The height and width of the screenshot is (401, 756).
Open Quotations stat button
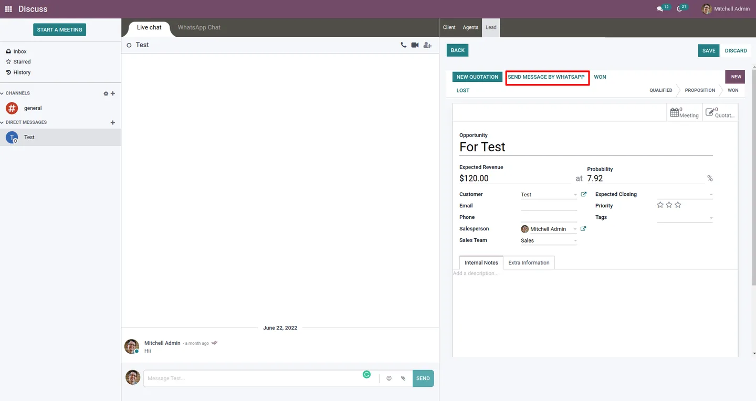(720, 112)
